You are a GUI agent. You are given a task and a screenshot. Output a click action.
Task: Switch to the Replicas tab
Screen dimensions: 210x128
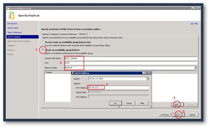pyautogui.click(x=45, y=34)
